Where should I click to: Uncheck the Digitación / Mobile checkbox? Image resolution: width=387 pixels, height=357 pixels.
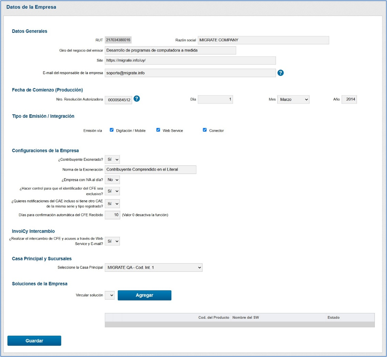pyautogui.click(x=112, y=130)
